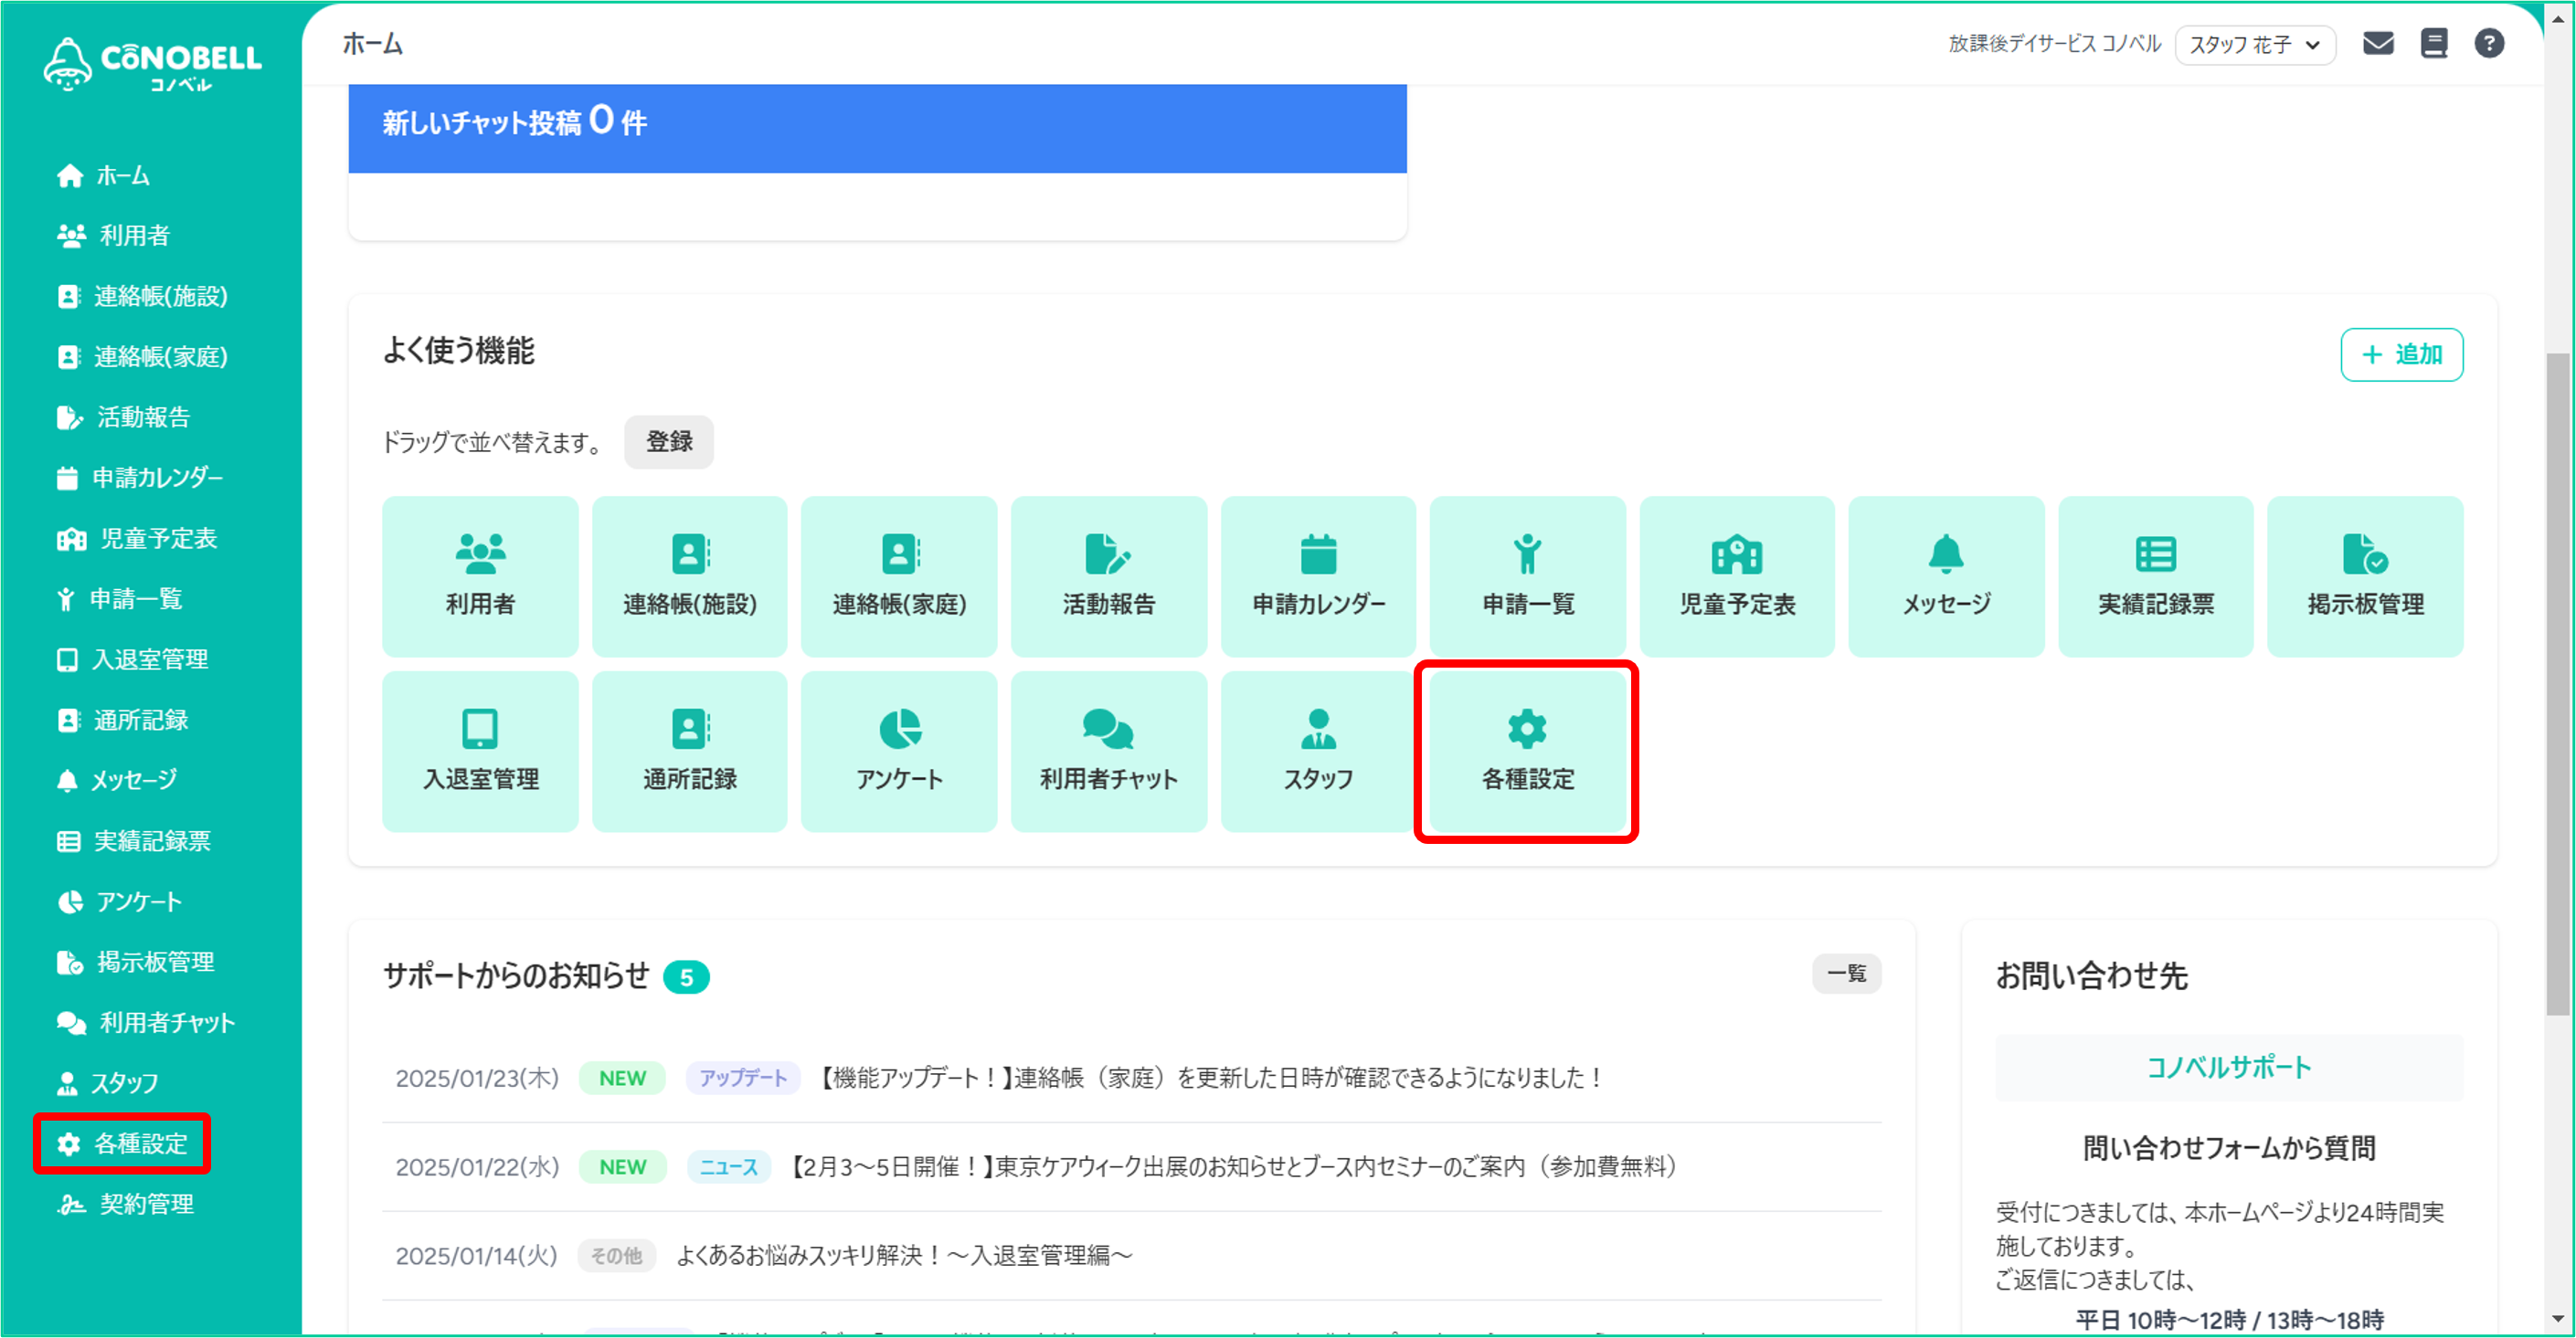Open the 申請一覧 shortcut tile
2576x1338 pixels.
[1528, 576]
